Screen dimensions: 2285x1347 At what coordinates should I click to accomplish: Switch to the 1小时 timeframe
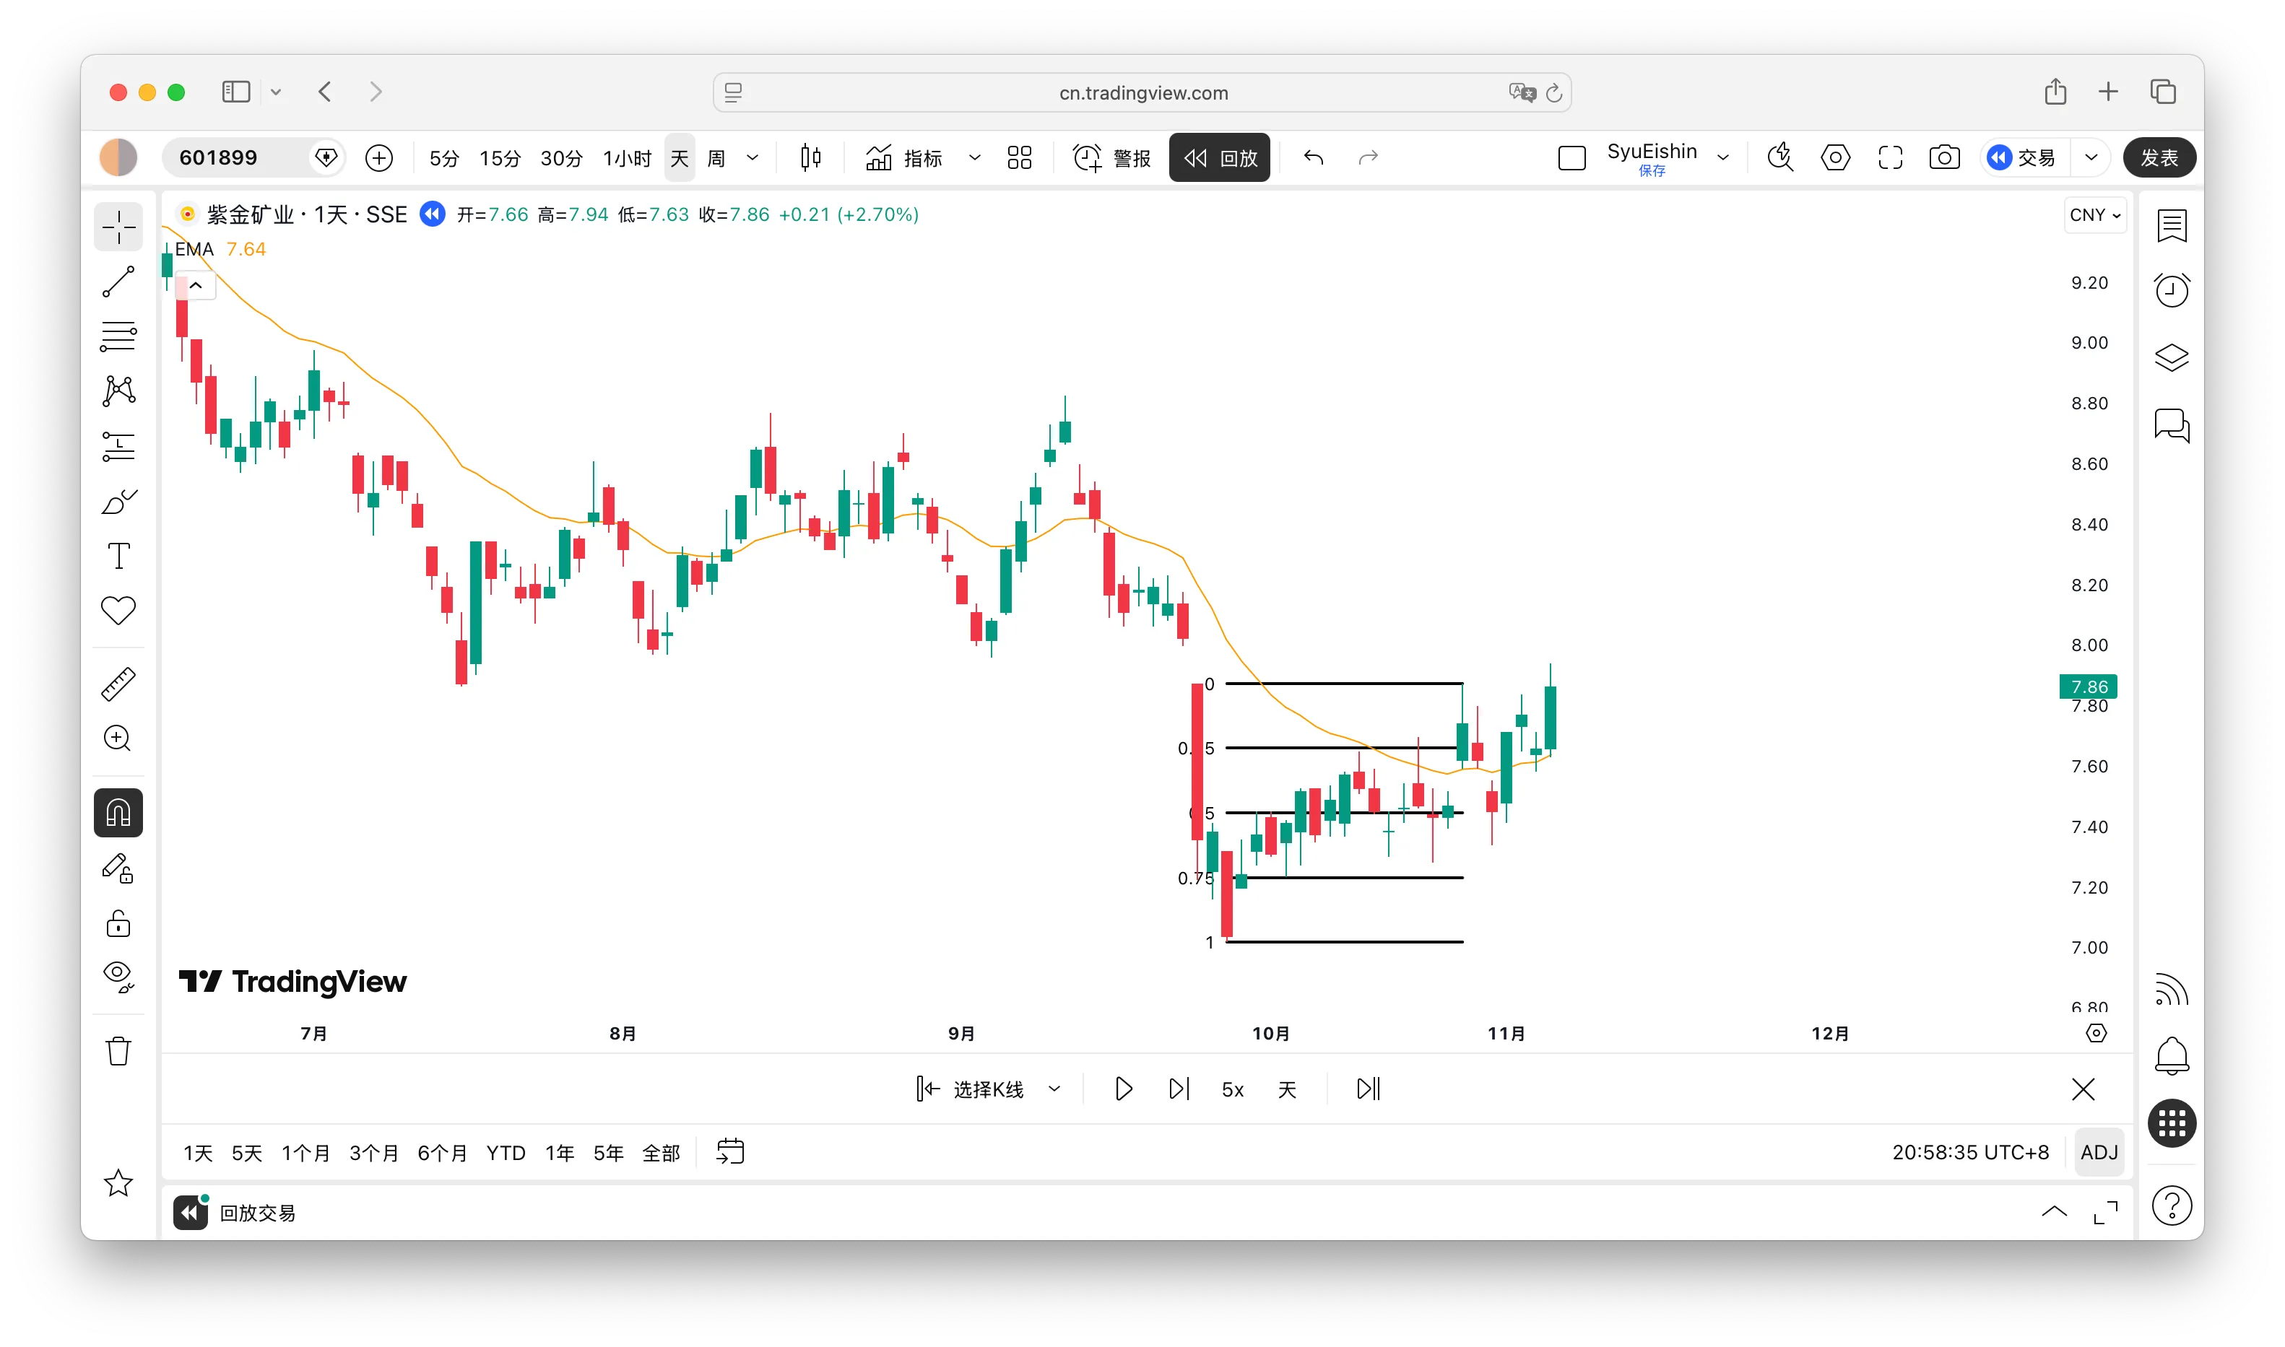click(x=626, y=158)
